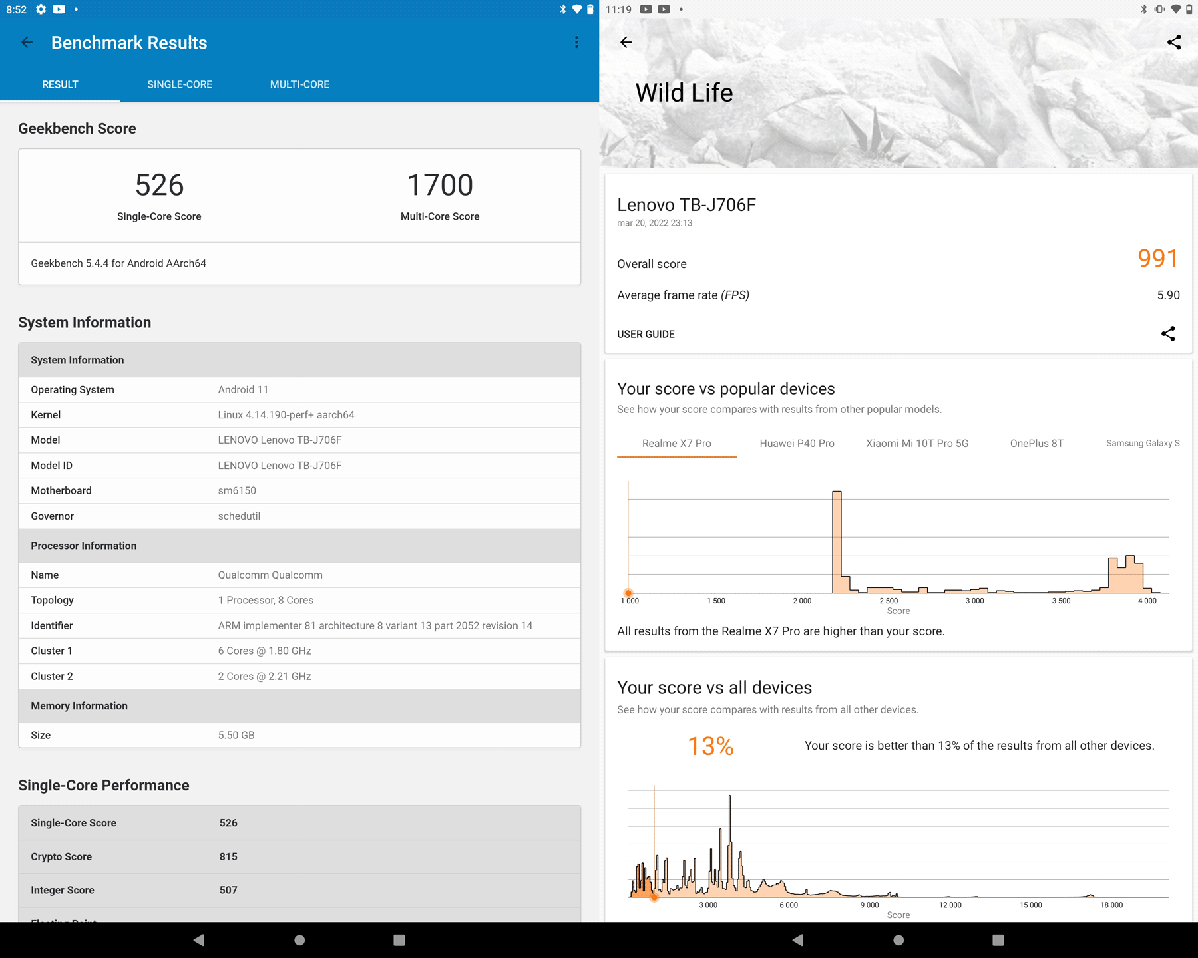Tap settings gear in left status bar
The height and width of the screenshot is (958, 1198).
(x=41, y=9)
